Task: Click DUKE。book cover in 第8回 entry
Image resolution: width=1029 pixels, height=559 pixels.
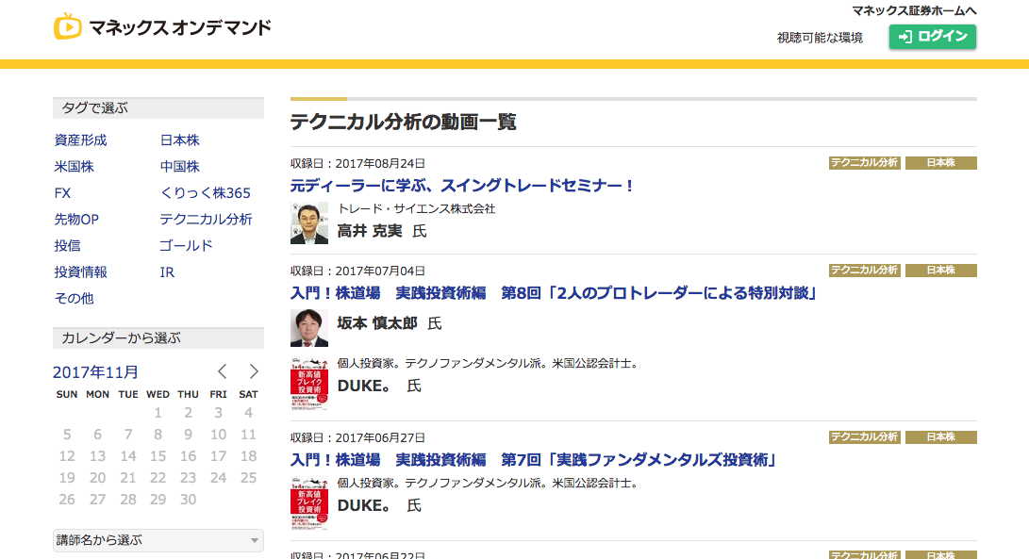Action: coord(309,383)
